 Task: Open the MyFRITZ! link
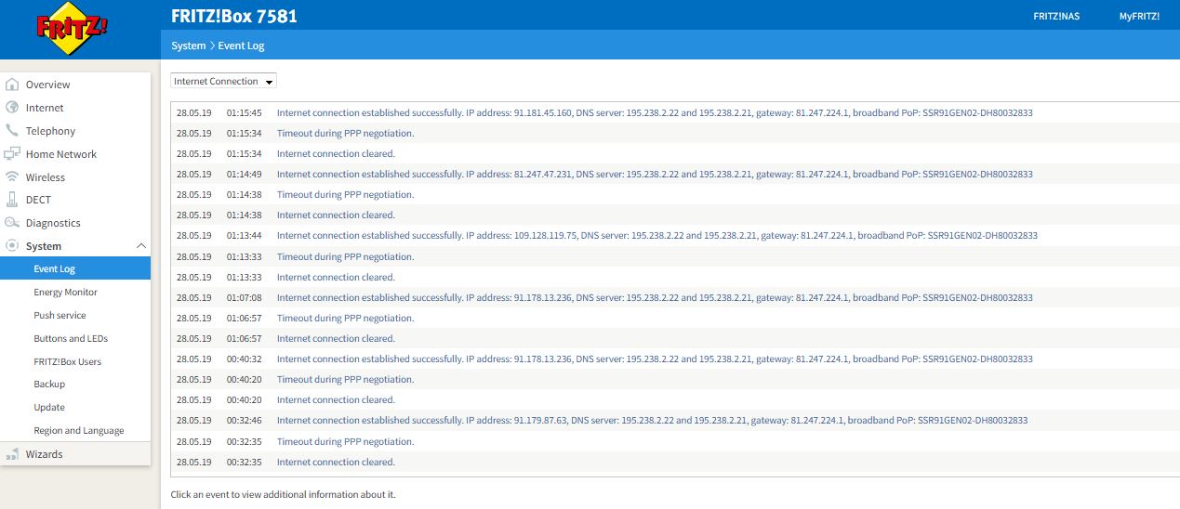coord(1139,17)
